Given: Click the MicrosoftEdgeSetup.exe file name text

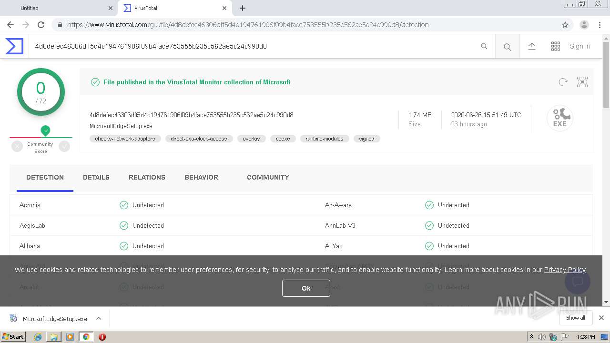Looking at the screenshot, I should pos(121,126).
